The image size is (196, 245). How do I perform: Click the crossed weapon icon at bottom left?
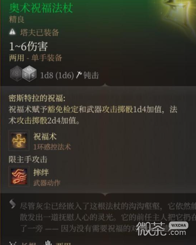click(x=13, y=243)
